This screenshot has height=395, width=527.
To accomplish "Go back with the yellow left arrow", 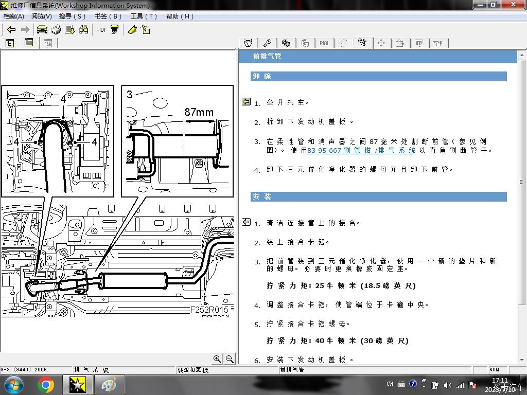I will 11,30.
